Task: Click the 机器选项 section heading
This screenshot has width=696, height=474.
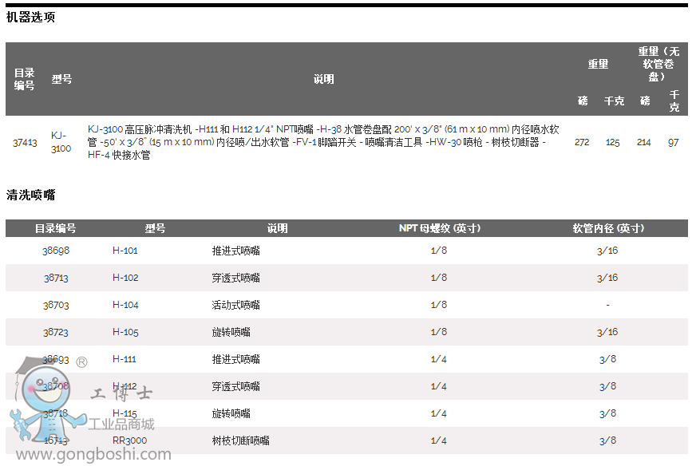Action: pos(31,17)
